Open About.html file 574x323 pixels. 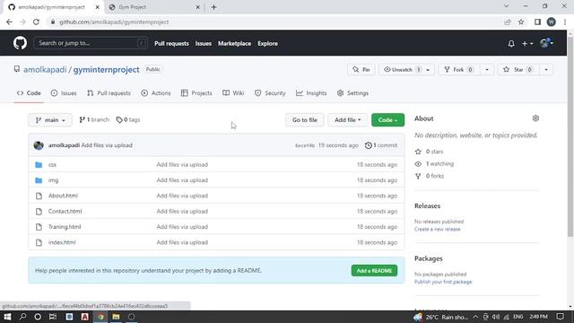point(63,196)
